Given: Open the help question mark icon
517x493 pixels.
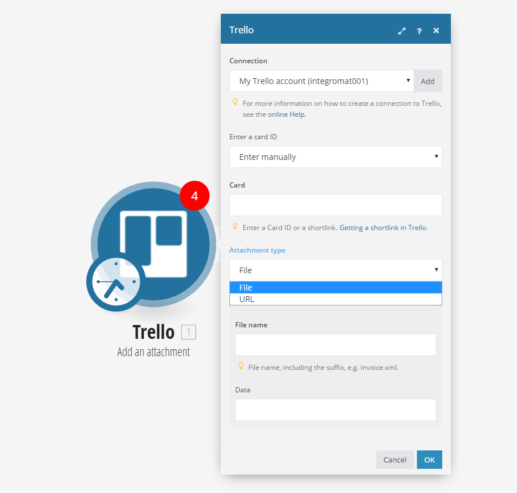Looking at the screenshot, I should tap(419, 31).
